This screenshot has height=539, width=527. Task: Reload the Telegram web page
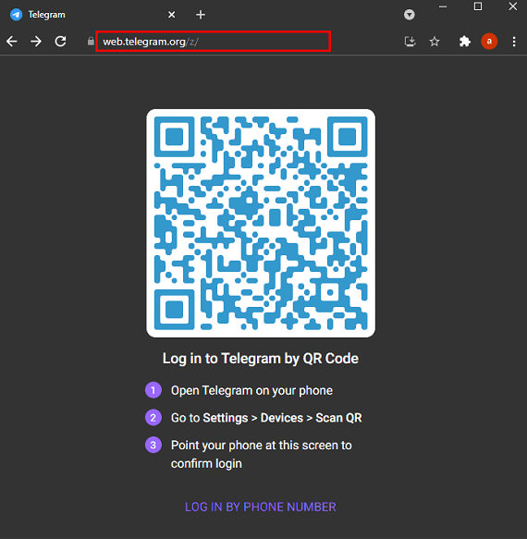[60, 42]
